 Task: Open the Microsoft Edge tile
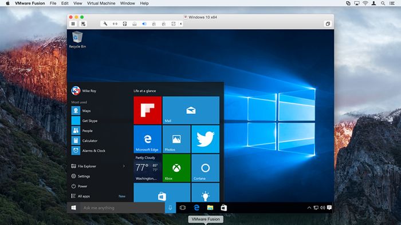click(148, 139)
